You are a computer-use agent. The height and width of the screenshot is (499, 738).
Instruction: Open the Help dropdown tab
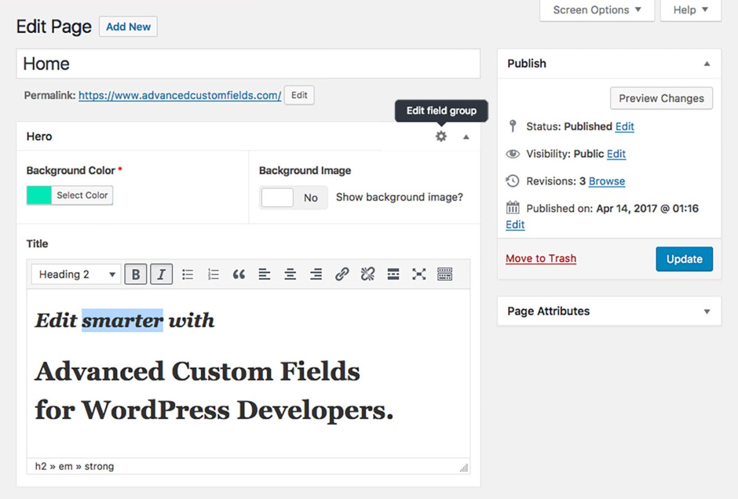tap(691, 10)
